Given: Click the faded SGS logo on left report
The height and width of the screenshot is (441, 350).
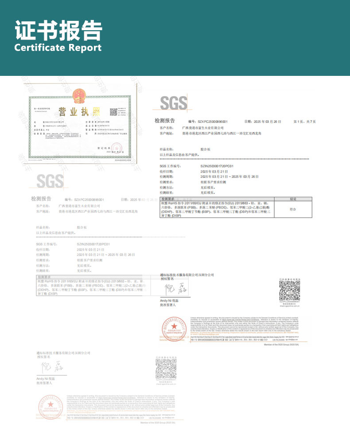Looking at the screenshot, I should 50,181.
